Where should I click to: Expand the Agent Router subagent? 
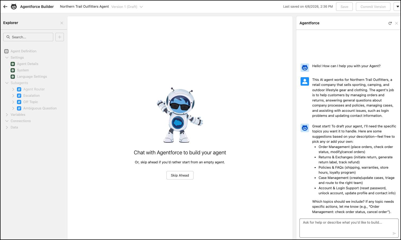click(x=13, y=89)
